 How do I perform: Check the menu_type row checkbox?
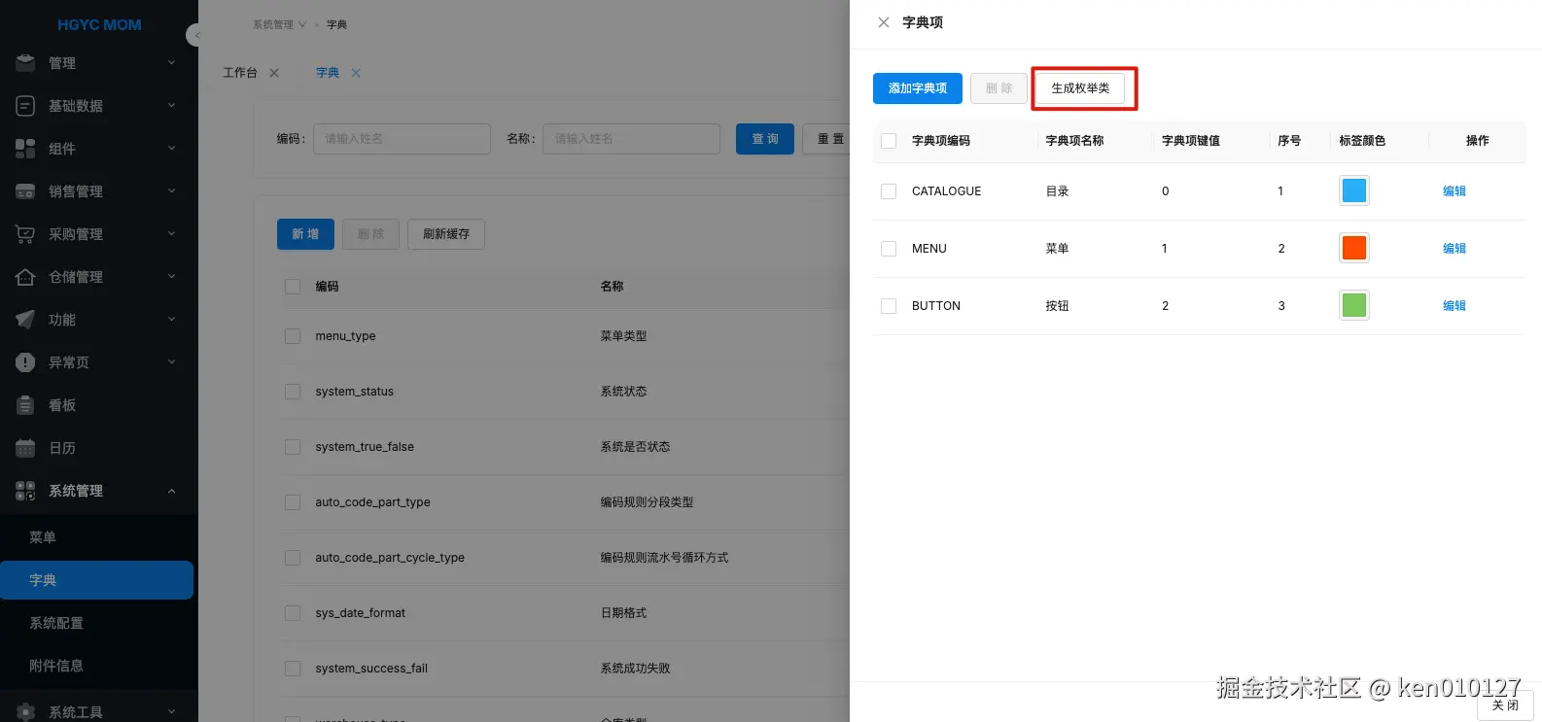(x=293, y=336)
